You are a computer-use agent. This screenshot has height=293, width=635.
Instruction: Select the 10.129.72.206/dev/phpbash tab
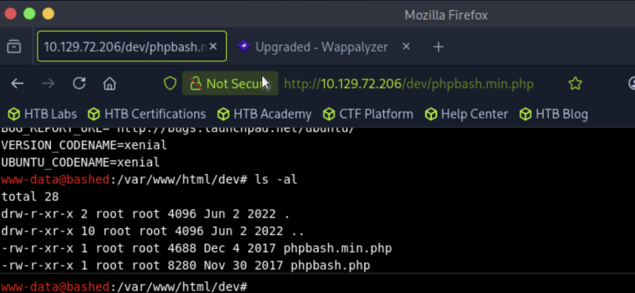pos(131,46)
